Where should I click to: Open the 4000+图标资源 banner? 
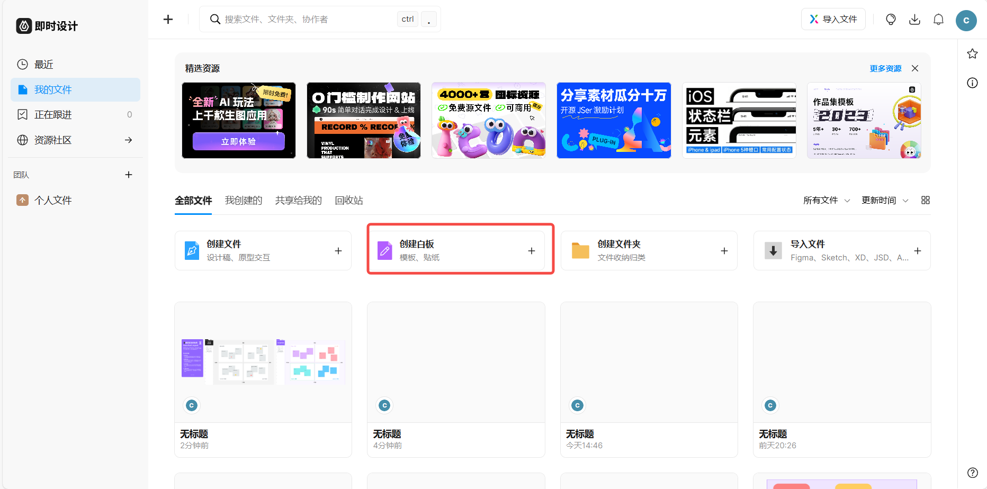489,120
